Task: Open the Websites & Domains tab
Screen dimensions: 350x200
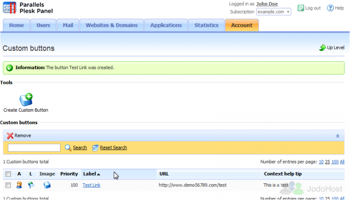Action: tap(112, 25)
